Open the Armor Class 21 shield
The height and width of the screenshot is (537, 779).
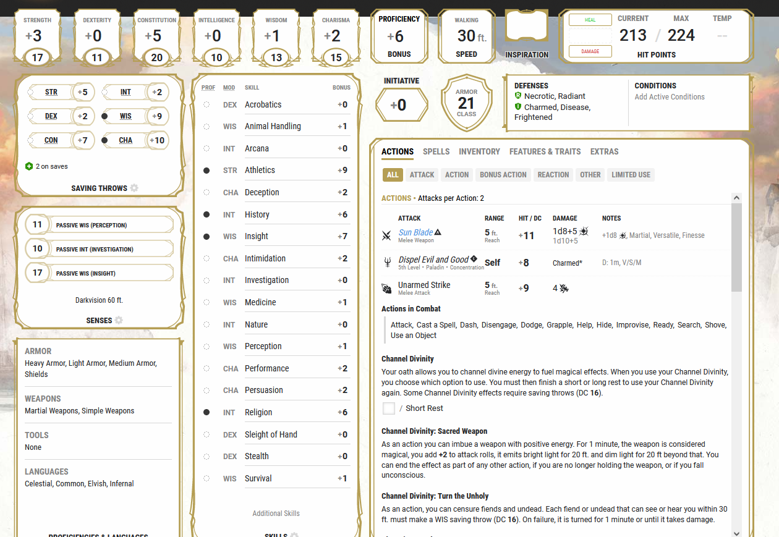point(467,103)
